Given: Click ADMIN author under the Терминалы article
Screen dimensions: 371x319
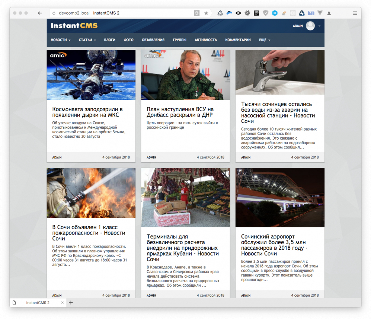Looking at the screenshot, I should 151,295.
